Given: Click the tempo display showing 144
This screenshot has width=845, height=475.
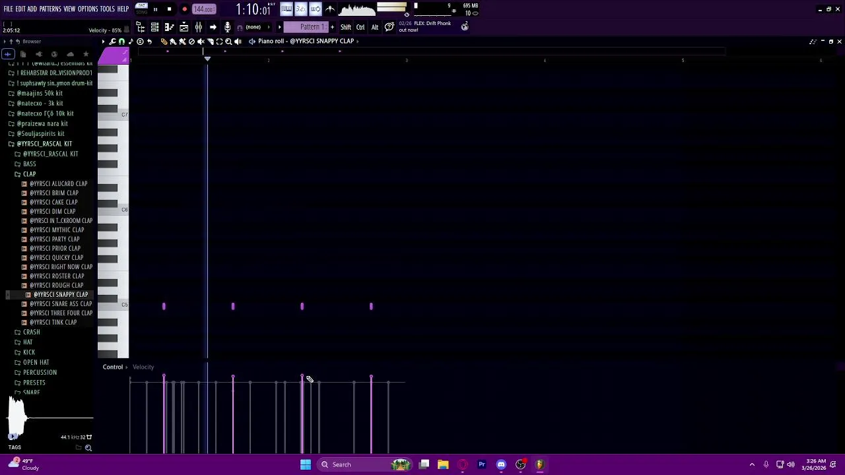Looking at the screenshot, I should [204, 9].
